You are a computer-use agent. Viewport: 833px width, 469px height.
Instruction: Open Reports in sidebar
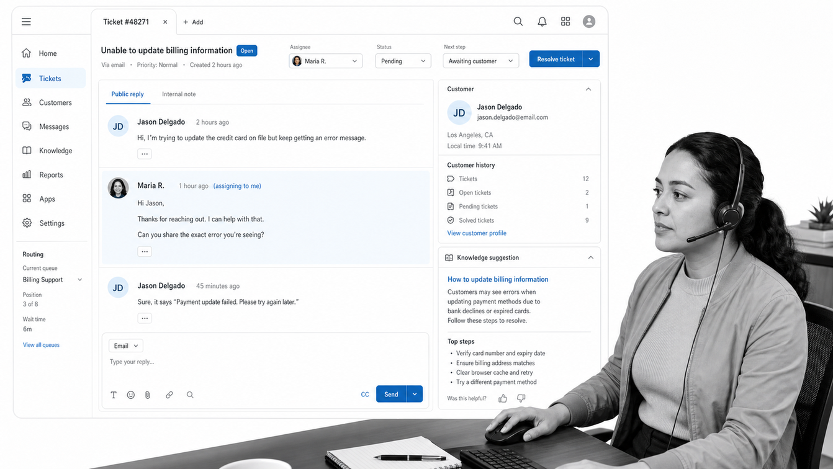click(x=51, y=175)
